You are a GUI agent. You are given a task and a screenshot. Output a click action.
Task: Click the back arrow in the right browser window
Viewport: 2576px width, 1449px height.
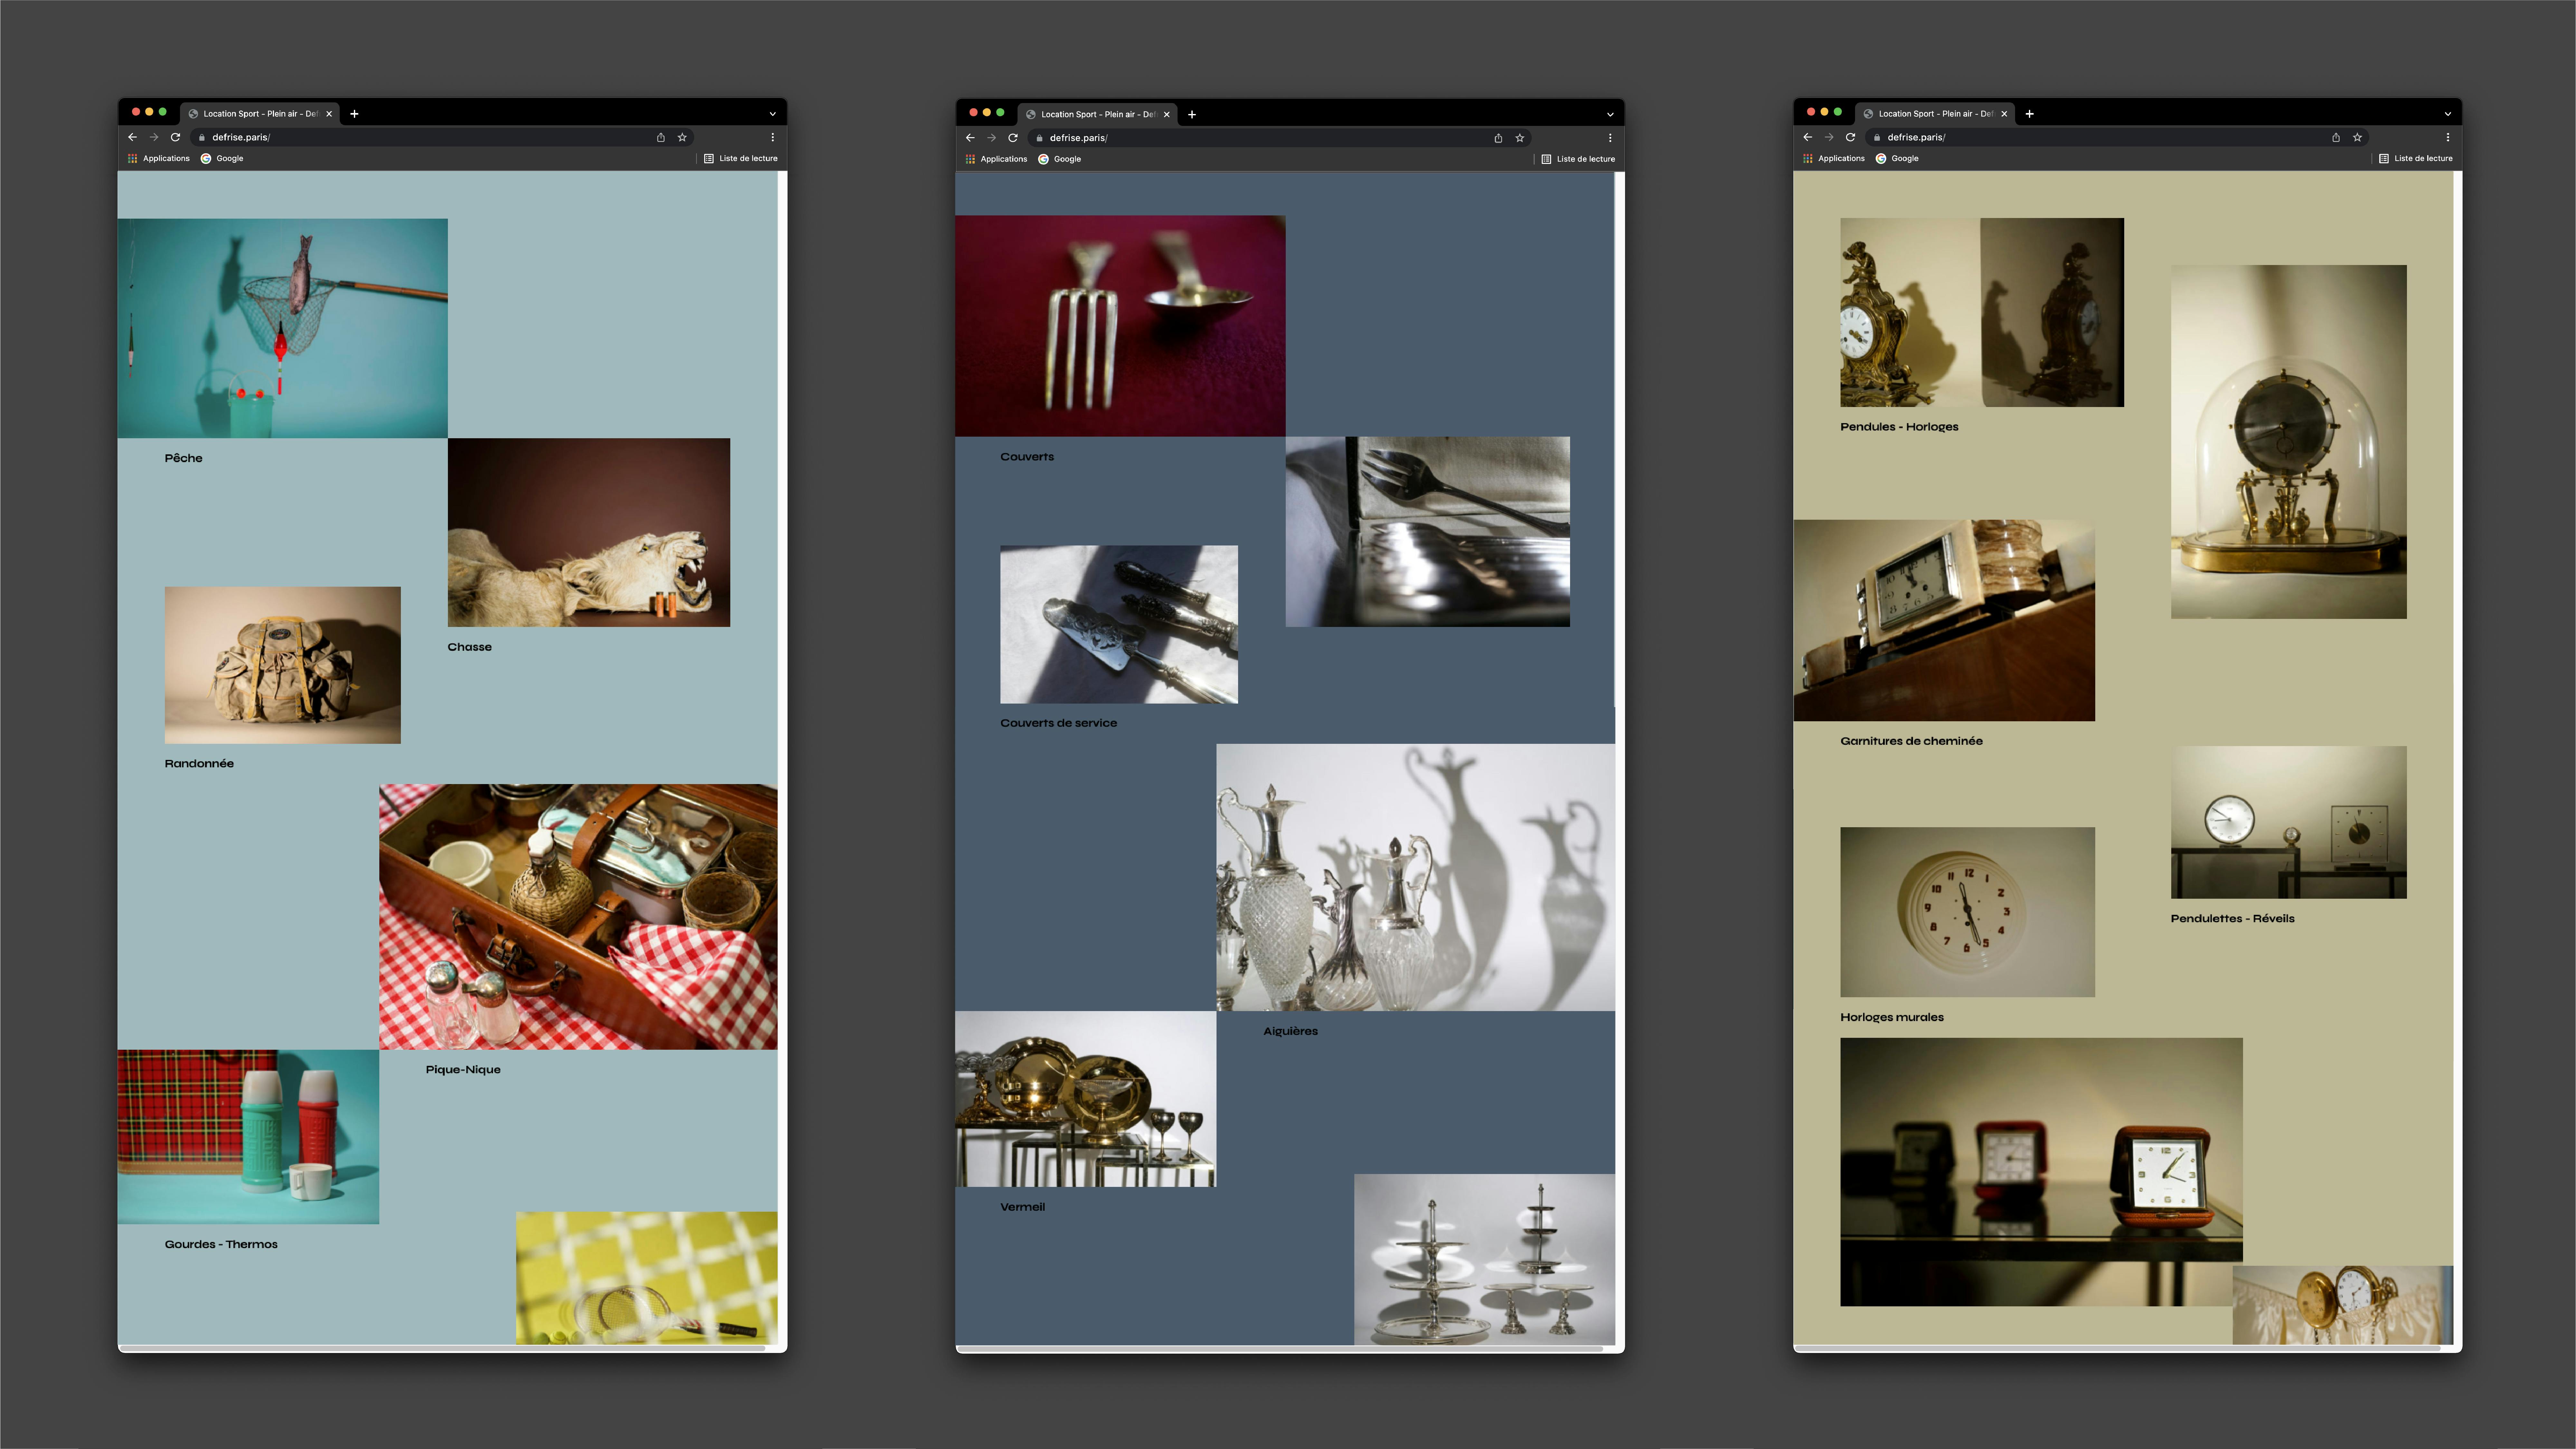[1808, 137]
